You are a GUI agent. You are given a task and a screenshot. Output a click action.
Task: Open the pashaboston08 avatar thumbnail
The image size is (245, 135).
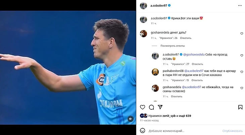(x=155, y=72)
